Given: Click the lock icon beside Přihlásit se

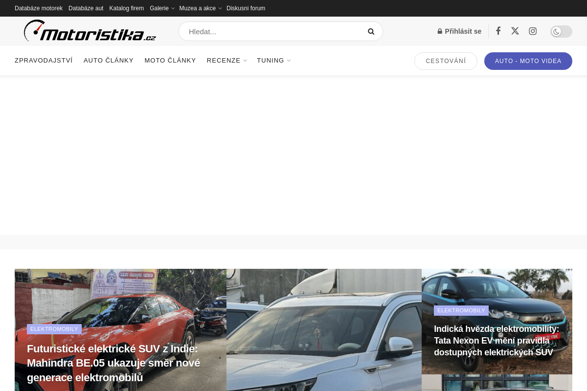Looking at the screenshot, I should click(440, 31).
